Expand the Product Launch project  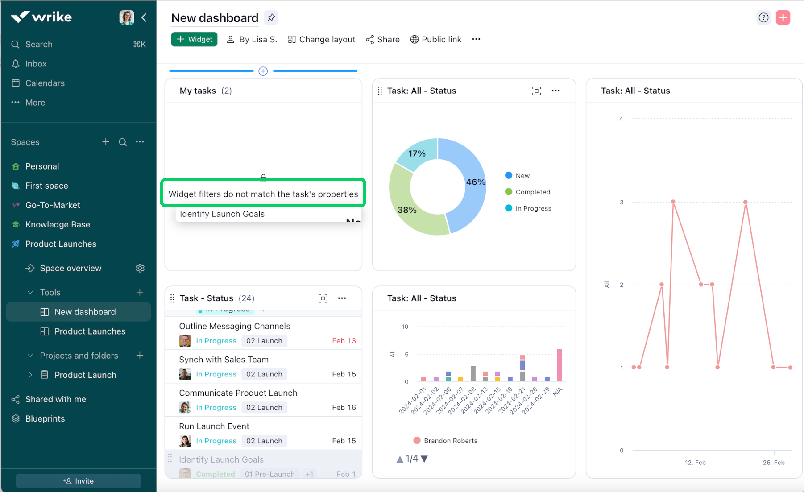(x=30, y=375)
